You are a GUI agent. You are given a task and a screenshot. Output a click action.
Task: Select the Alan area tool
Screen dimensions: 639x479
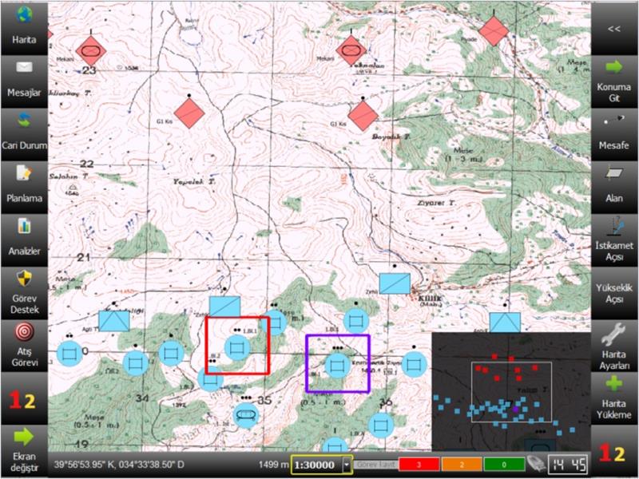[x=614, y=184]
